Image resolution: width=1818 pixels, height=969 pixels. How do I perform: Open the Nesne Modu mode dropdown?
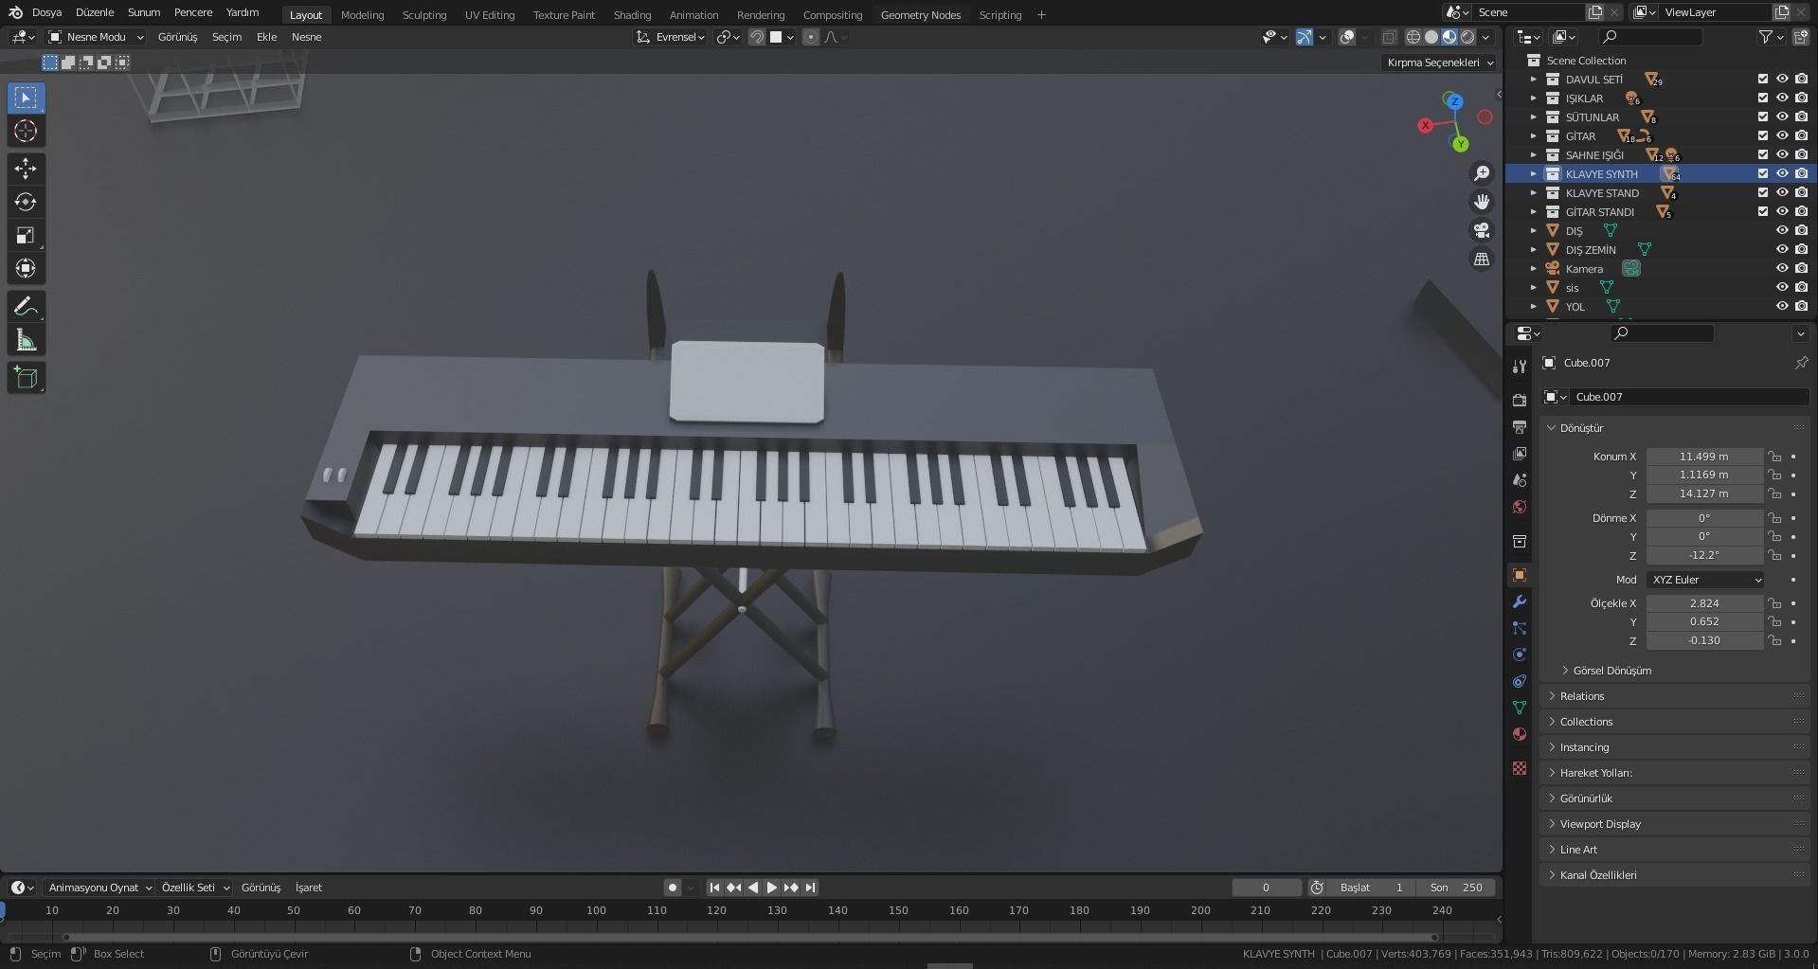pyautogui.click(x=96, y=37)
